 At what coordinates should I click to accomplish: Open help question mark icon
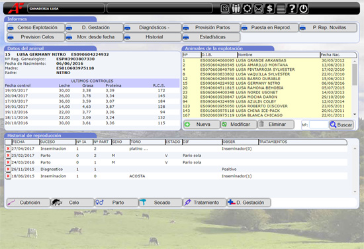point(292,9)
